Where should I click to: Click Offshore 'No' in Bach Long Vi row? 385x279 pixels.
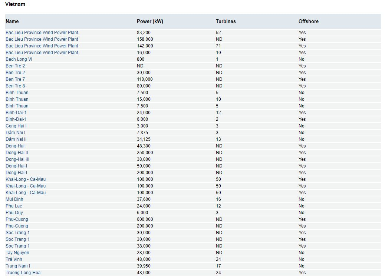pos(301,59)
